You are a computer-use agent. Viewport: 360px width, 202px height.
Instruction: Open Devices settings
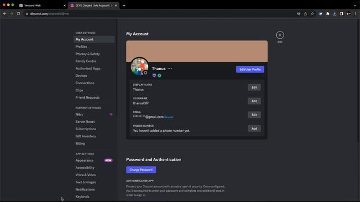click(x=94, y=76)
